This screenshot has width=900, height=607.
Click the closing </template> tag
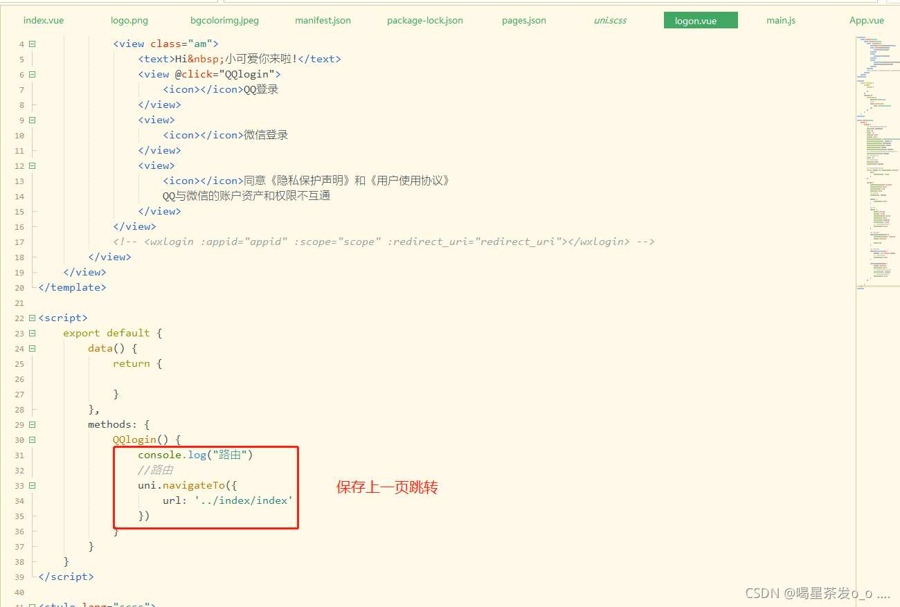[72, 287]
